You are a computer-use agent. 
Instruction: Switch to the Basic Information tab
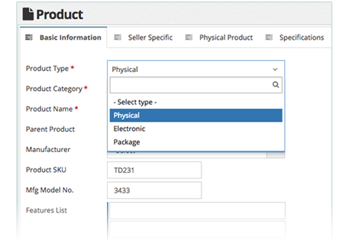[x=63, y=37]
